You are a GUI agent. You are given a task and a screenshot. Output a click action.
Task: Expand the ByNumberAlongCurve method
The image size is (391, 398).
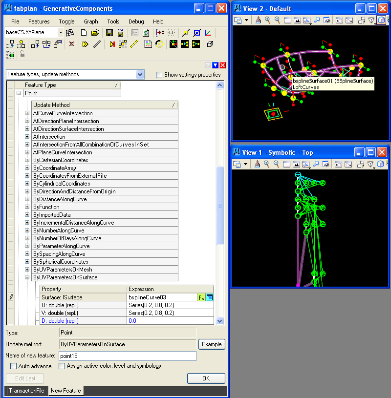[x=27, y=230]
